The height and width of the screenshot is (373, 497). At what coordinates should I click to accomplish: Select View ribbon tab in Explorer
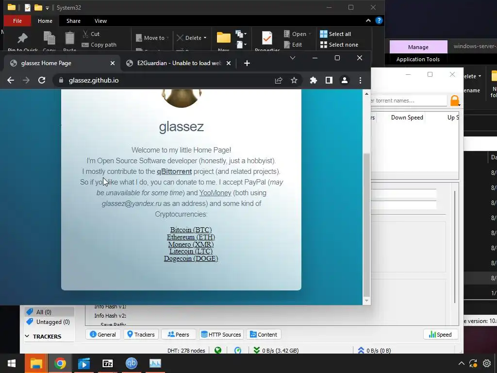100,21
